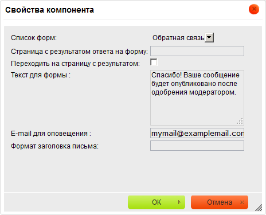Click the Переходить на страницу с результатом label

pos(75,64)
